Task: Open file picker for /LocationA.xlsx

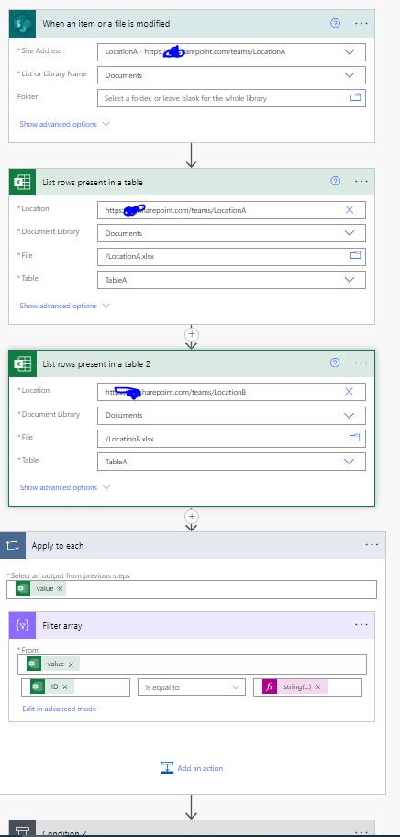Action: click(x=355, y=256)
